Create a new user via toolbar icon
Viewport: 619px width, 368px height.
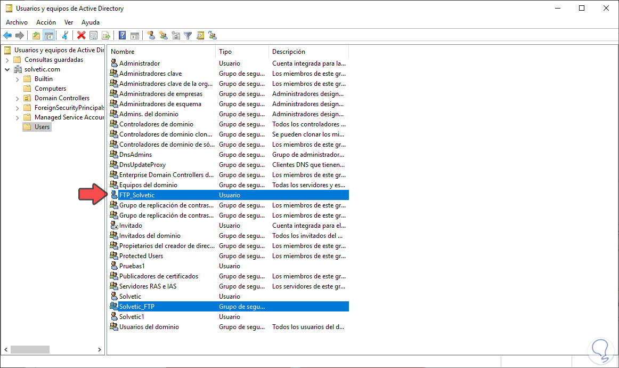tap(151, 36)
